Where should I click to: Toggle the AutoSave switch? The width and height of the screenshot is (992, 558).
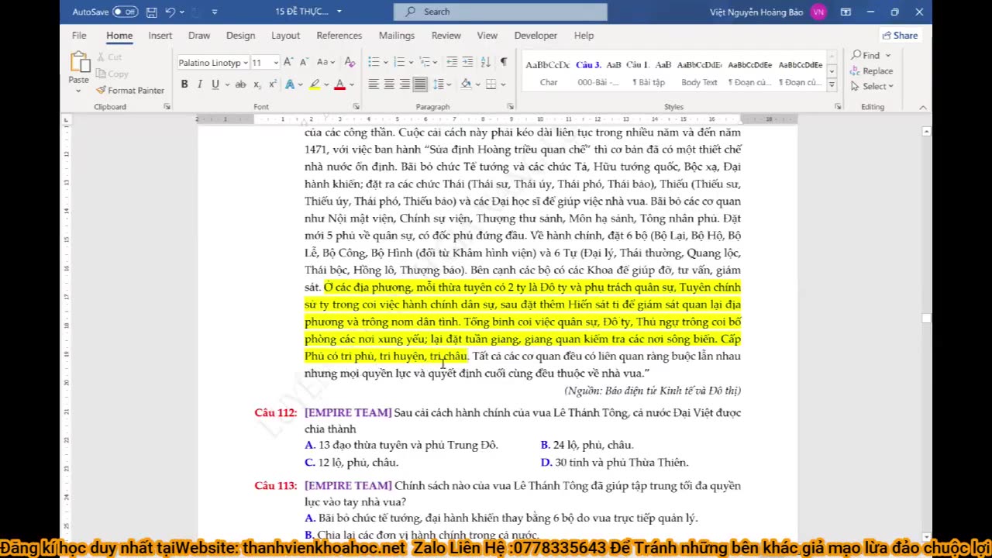click(x=125, y=12)
